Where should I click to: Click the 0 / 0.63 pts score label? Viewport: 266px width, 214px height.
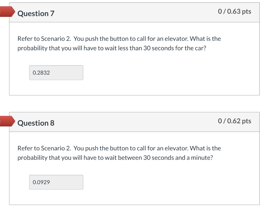(x=235, y=11)
